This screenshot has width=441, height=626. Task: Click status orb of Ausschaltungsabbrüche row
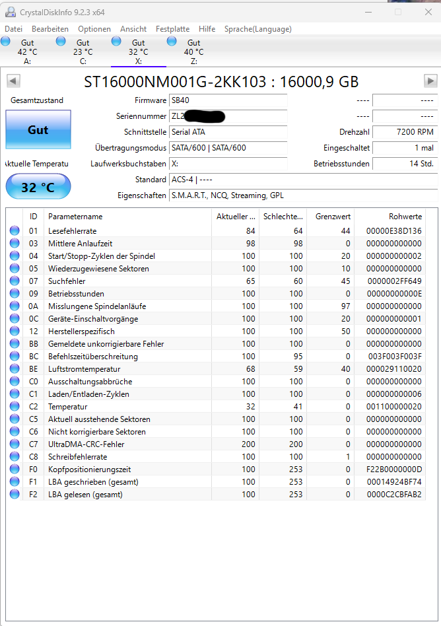point(15,381)
